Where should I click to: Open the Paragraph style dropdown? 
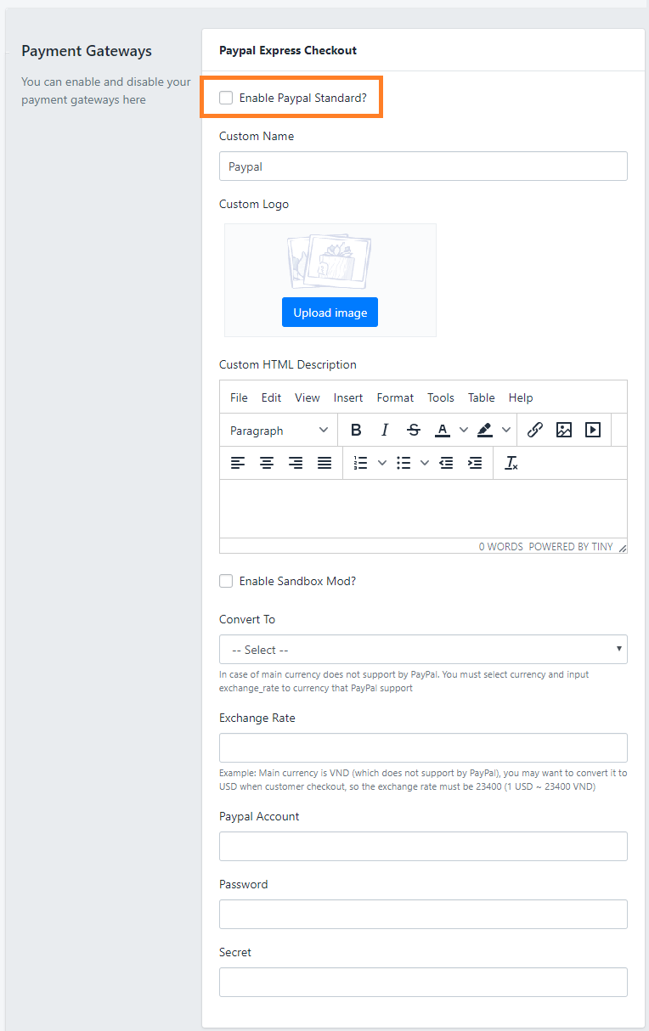(279, 431)
